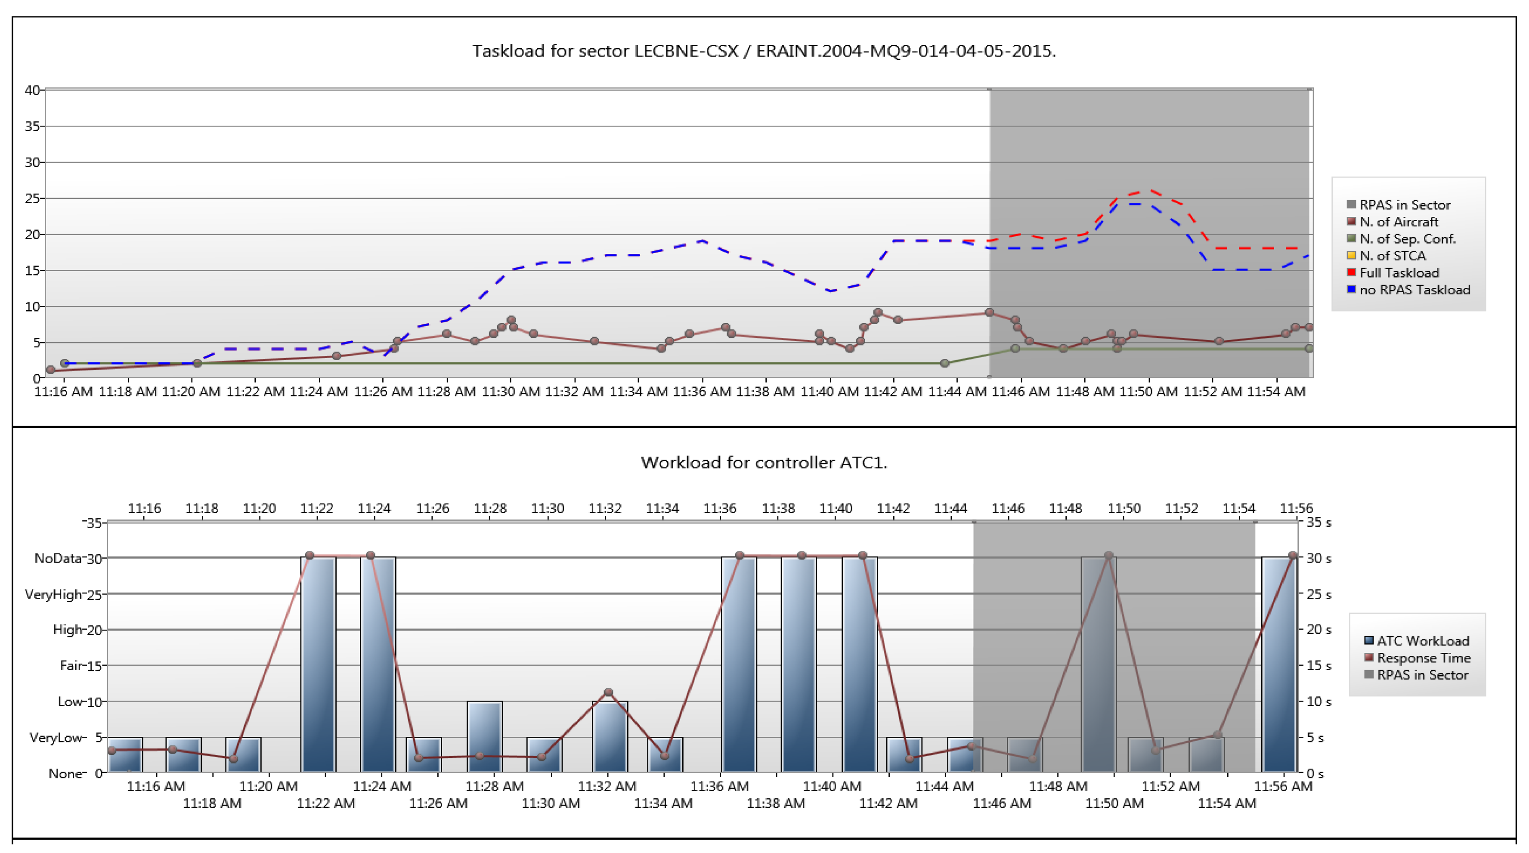Click the red Full Taskload legend swatch
The width and height of the screenshot is (1529, 853).
(1352, 272)
